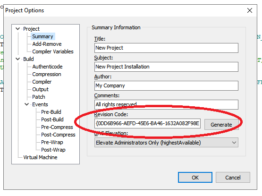Viewport: 262px width, 196px height.
Task: Click the Events tree label
Action: click(40, 104)
